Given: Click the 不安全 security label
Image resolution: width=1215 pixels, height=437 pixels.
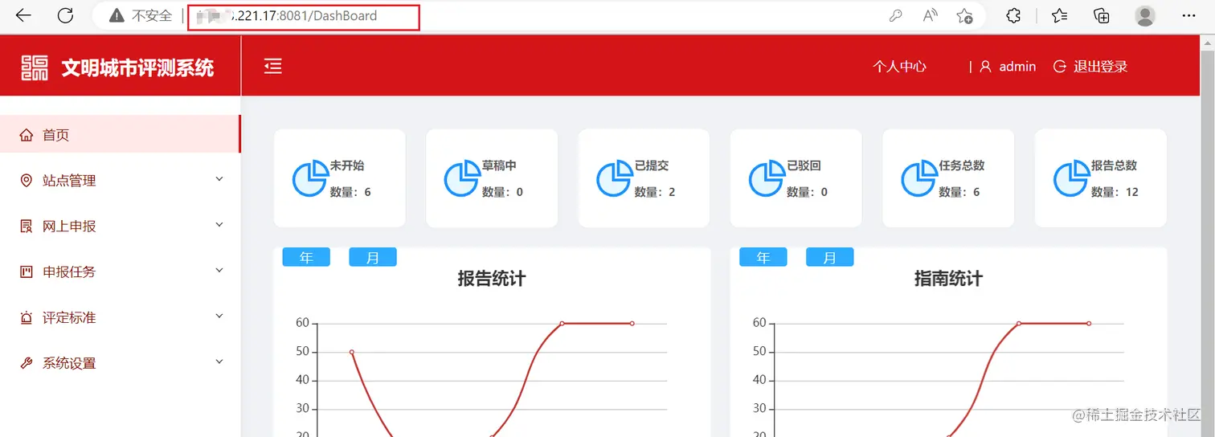Looking at the screenshot, I should [152, 16].
